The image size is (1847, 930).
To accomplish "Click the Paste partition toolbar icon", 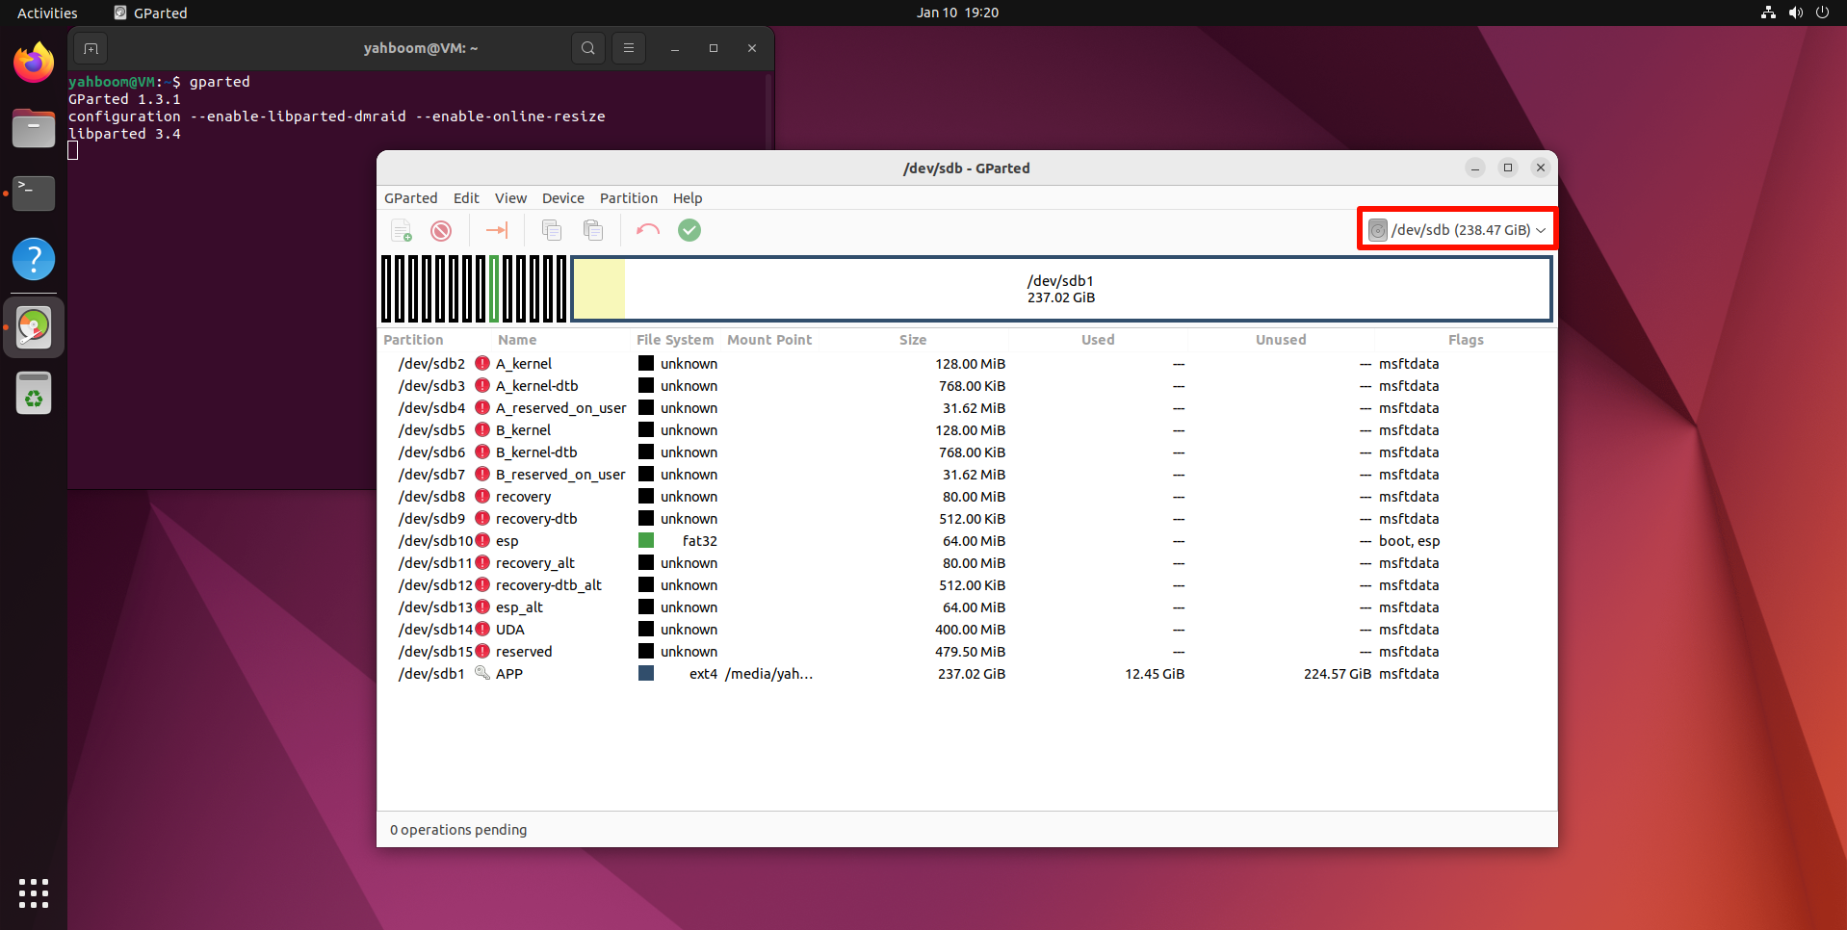I will [x=593, y=231].
